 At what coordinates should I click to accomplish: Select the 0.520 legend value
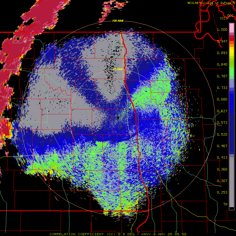pos(222,135)
